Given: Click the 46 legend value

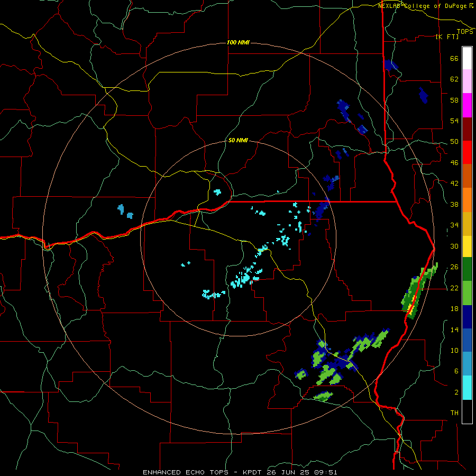Looking at the screenshot, I should pyautogui.click(x=454, y=163).
